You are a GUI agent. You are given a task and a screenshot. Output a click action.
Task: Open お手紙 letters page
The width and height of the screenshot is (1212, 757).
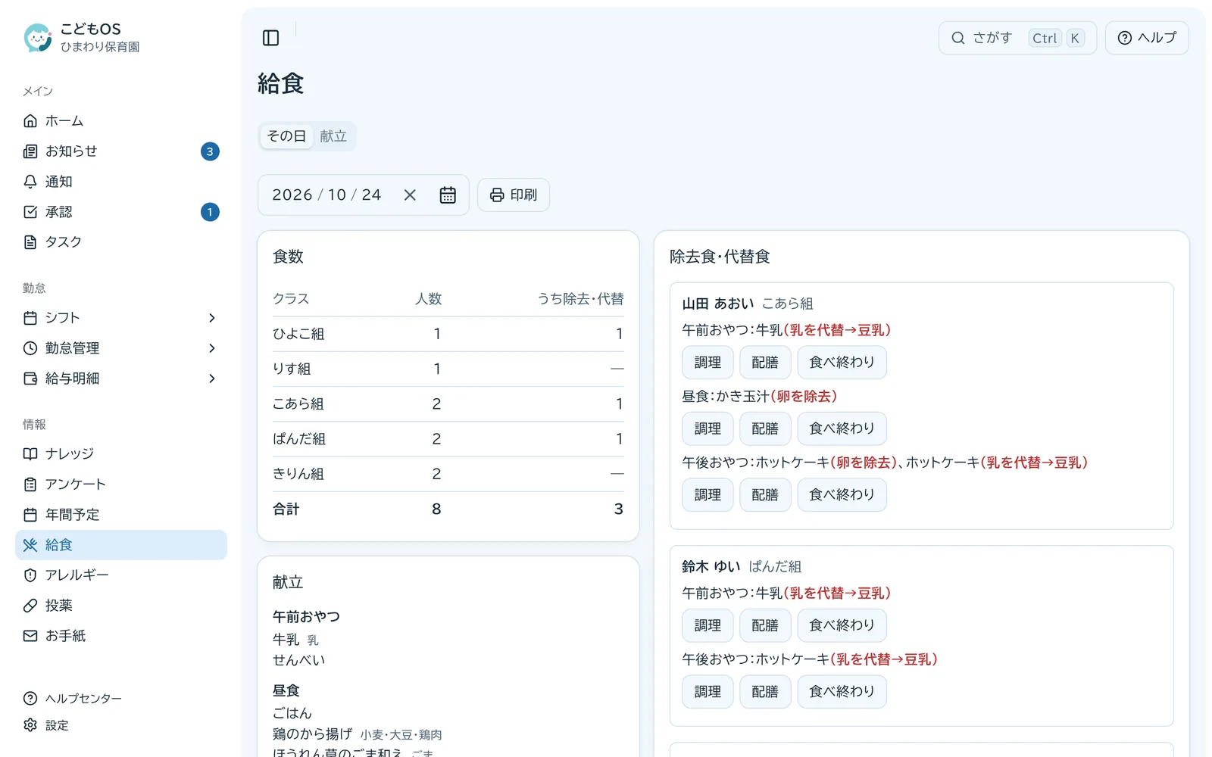(x=121, y=636)
